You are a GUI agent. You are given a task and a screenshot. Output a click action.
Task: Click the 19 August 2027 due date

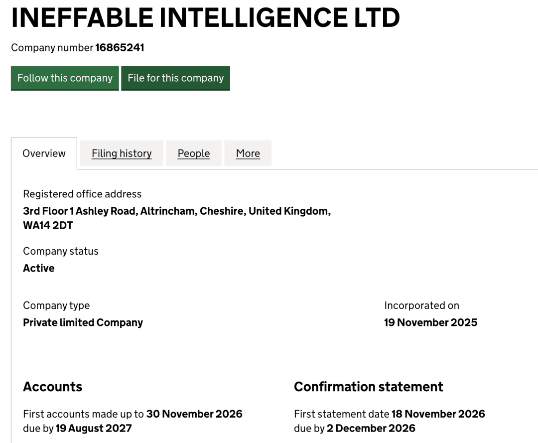point(94,428)
